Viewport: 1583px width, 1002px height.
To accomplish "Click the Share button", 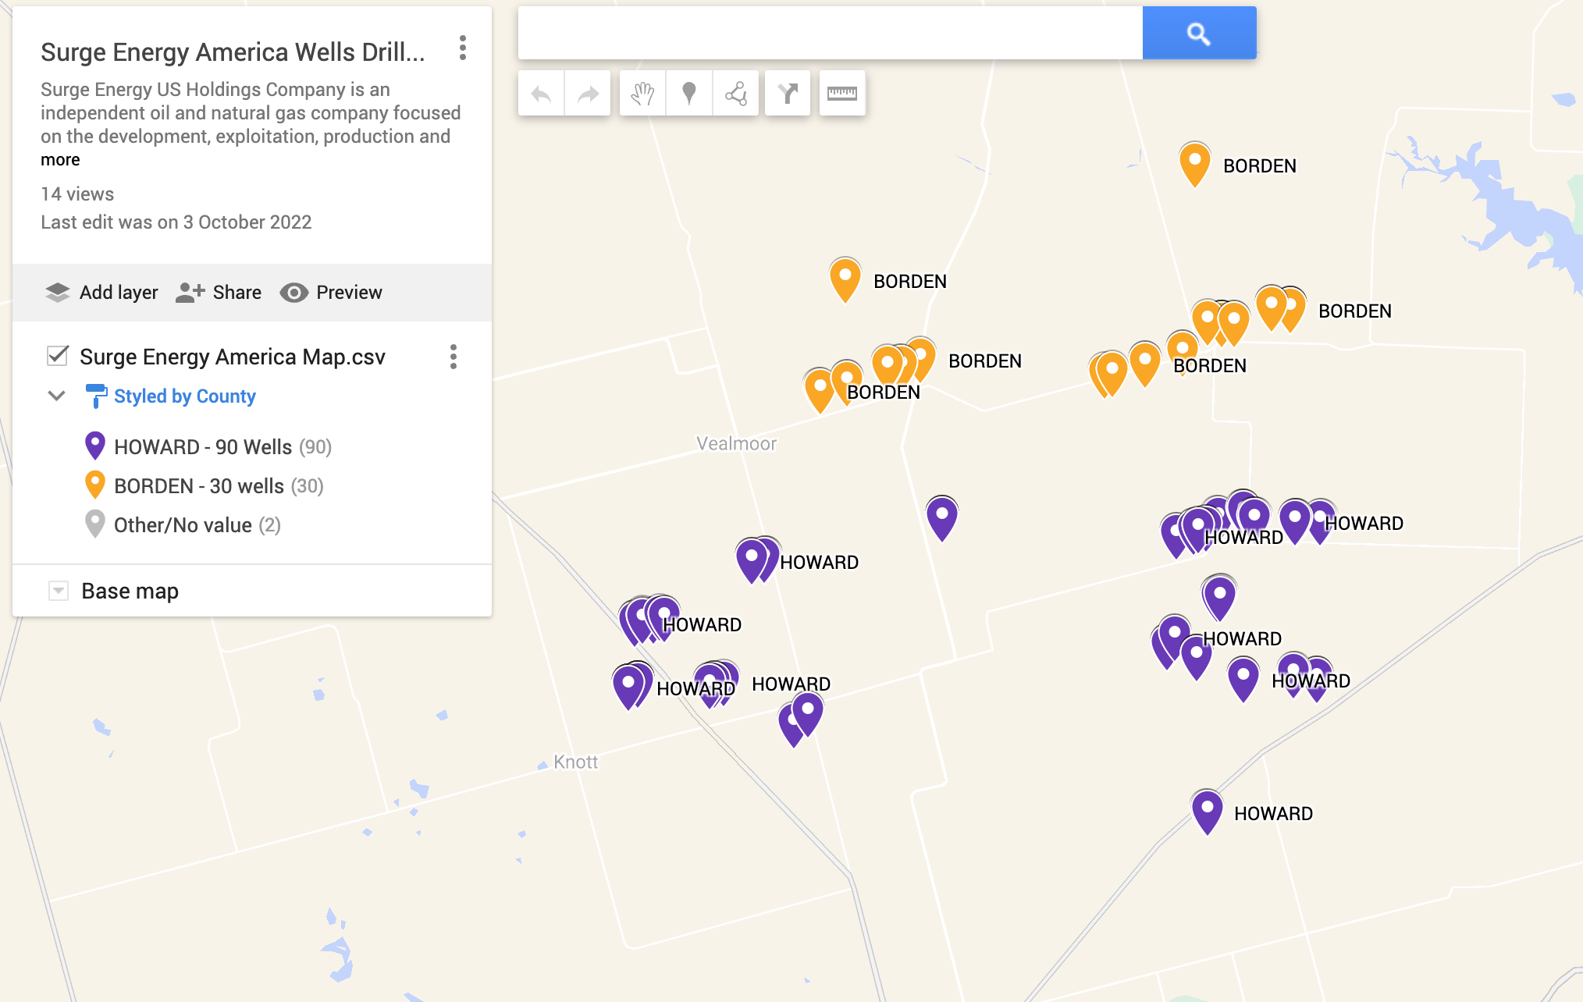I will click(x=219, y=293).
